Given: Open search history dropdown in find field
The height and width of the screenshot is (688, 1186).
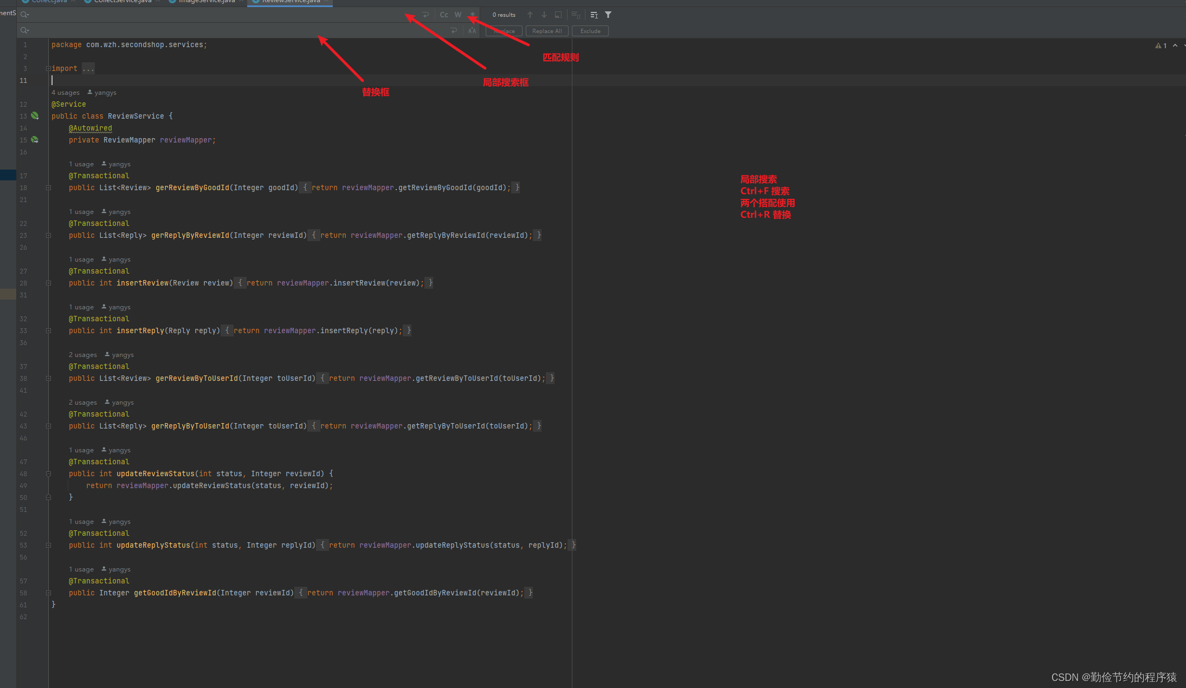Looking at the screenshot, I should pyautogui.click(x=24, y=15).
